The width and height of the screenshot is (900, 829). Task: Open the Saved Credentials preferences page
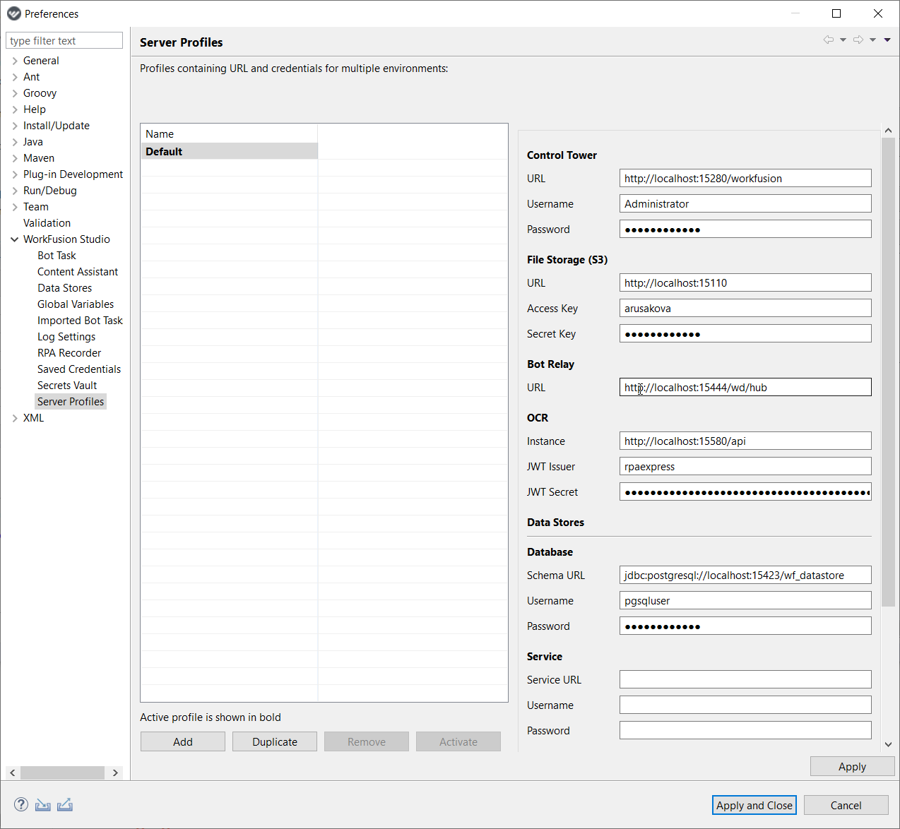click(79, 369)
